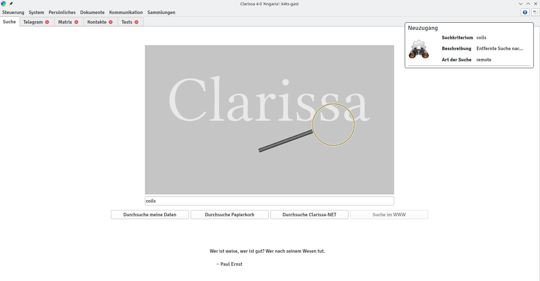Switch to the Tests tab
Viewport: 540px width, 281px height.
click(127, 22)
